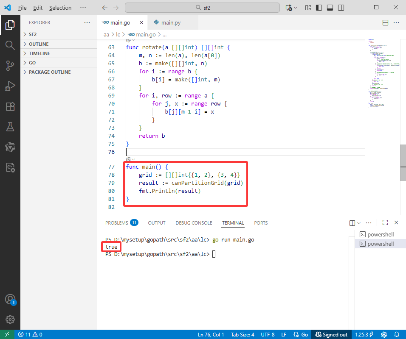406x339 pixels.
Task: Click the Signed out status item
Action: [331, 335]
